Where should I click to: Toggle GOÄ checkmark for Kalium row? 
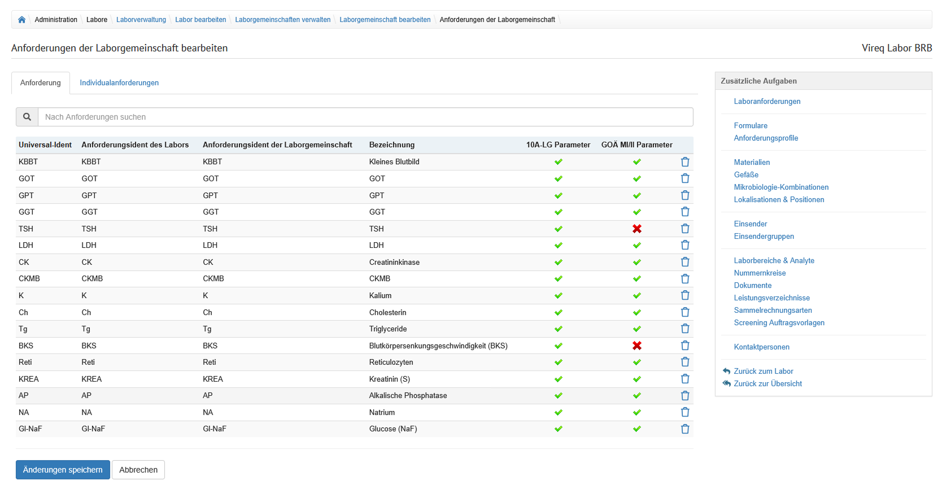pos(636,296)
